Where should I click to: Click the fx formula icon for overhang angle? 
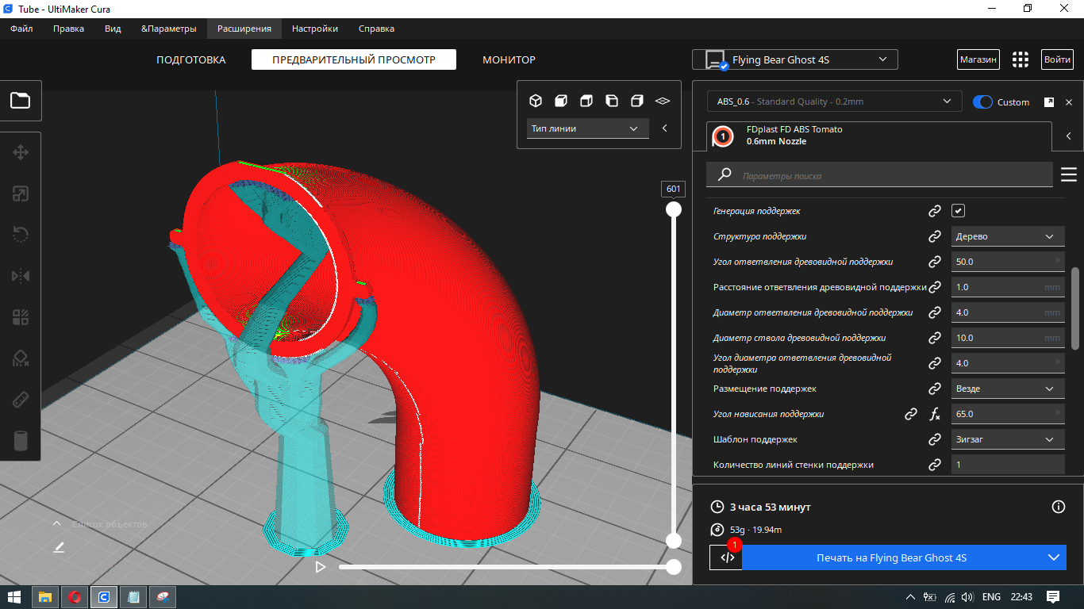point(935,414)
